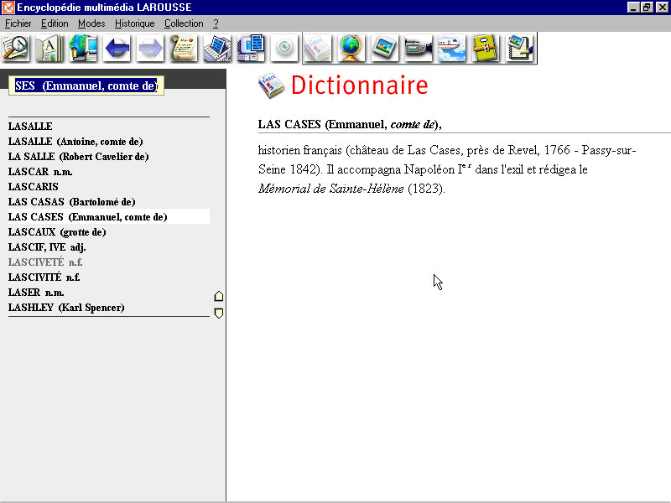Open the Fichier menu
The image size is (671, 503).
pos(18,23)
